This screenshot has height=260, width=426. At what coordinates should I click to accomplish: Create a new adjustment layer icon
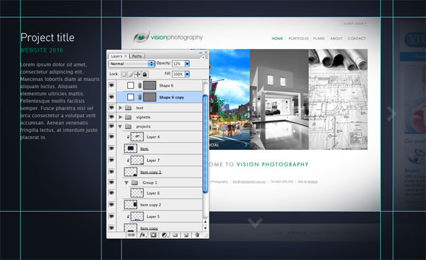point(164,235)
